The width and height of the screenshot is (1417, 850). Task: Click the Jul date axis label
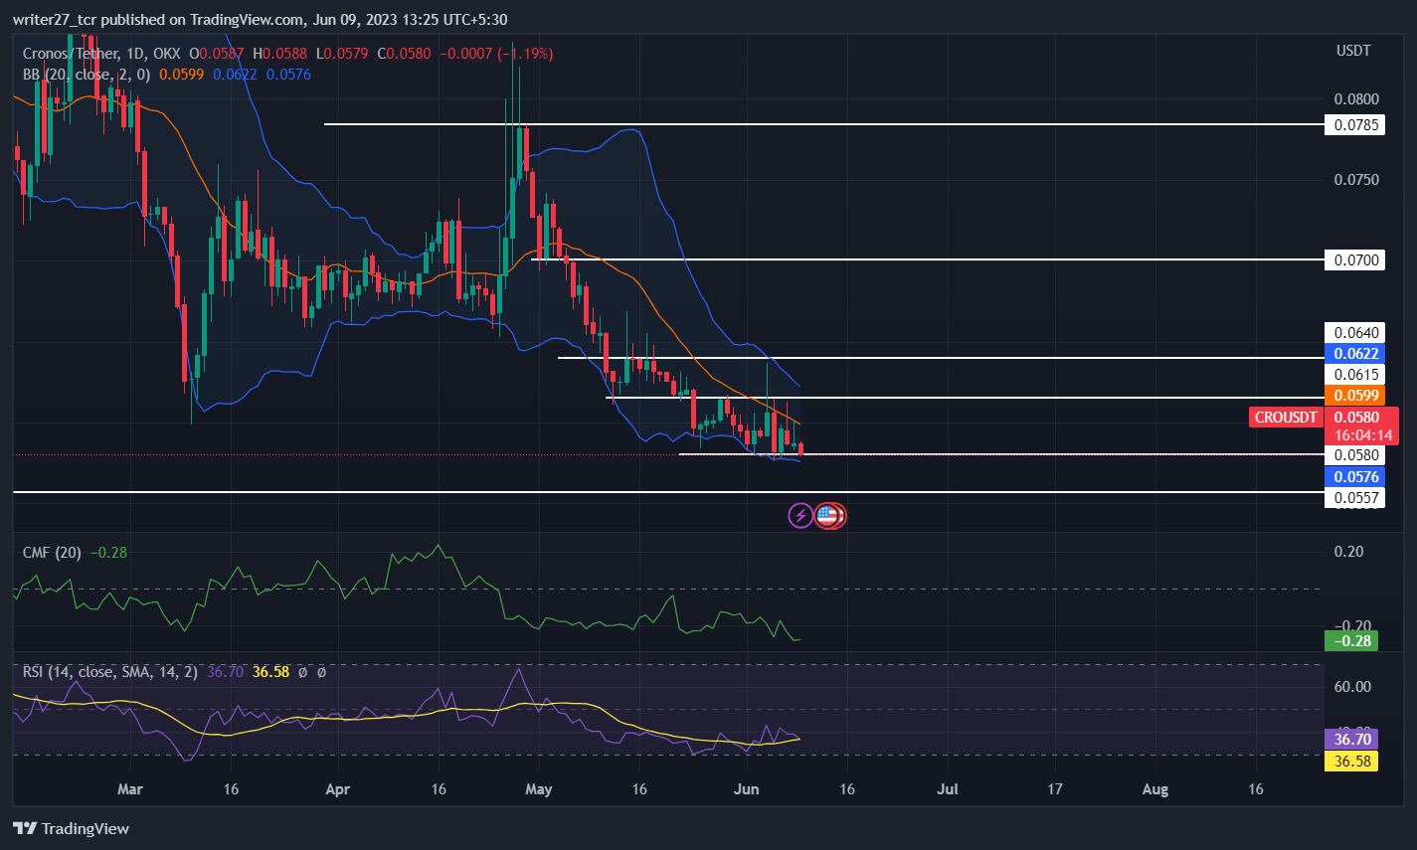pos(948,789)
